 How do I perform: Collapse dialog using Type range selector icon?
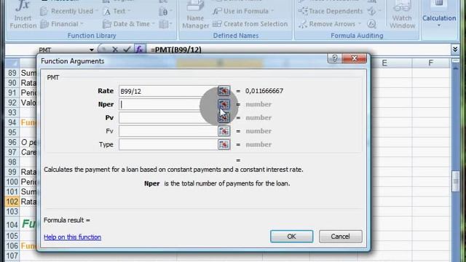pos(224,144)
